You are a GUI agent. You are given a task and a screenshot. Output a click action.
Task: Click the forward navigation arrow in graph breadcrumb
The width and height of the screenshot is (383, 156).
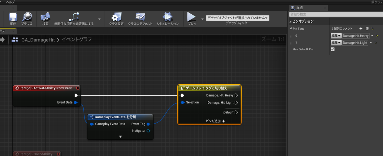pyautogui.click(x=3, y=40)
